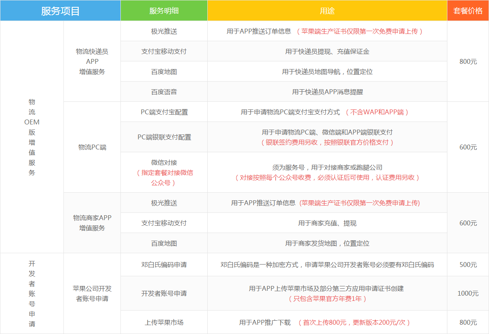Click the 物流PC端 category cell

coord(92,147)
